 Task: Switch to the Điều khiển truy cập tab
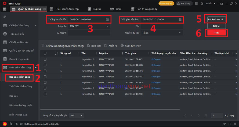tap(67, 9)
